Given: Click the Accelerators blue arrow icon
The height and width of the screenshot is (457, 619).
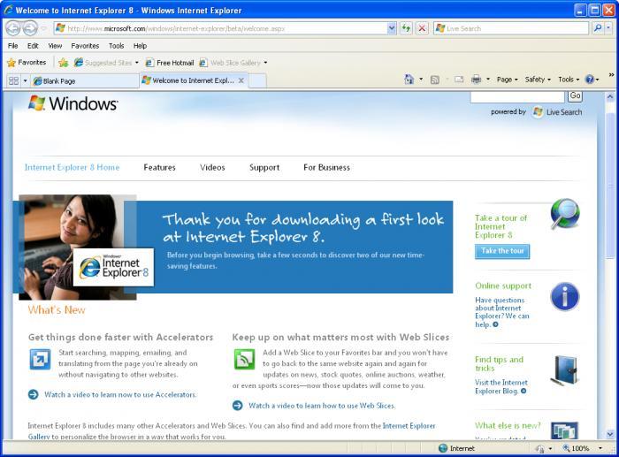Looking at the screenshot, I should pyautogui.click(x=40, y=359).
